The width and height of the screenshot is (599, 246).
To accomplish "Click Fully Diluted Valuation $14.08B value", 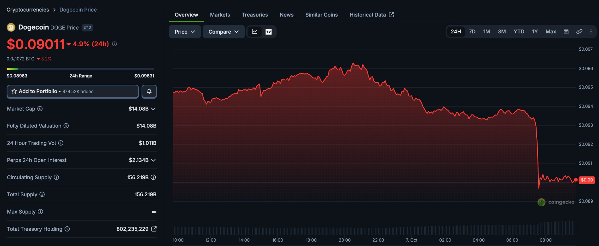I will click(146, 126).
